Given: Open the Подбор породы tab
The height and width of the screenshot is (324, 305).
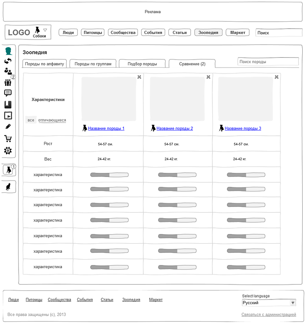Looking at the screenshot, I should (142, 64).
